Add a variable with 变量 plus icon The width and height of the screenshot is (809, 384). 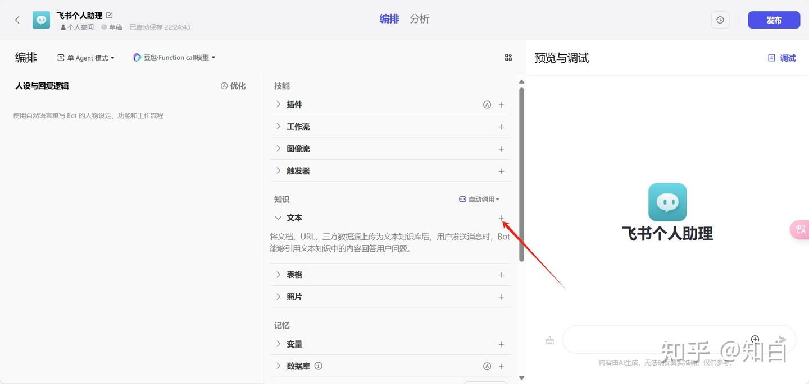point(501,344)
